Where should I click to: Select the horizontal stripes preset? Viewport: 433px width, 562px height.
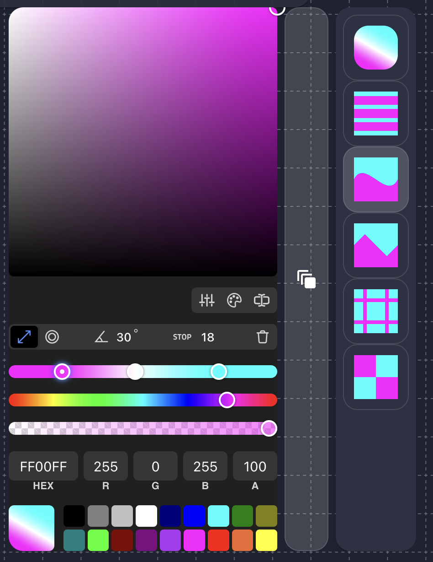pyautogui.click(x=375, y=114)
